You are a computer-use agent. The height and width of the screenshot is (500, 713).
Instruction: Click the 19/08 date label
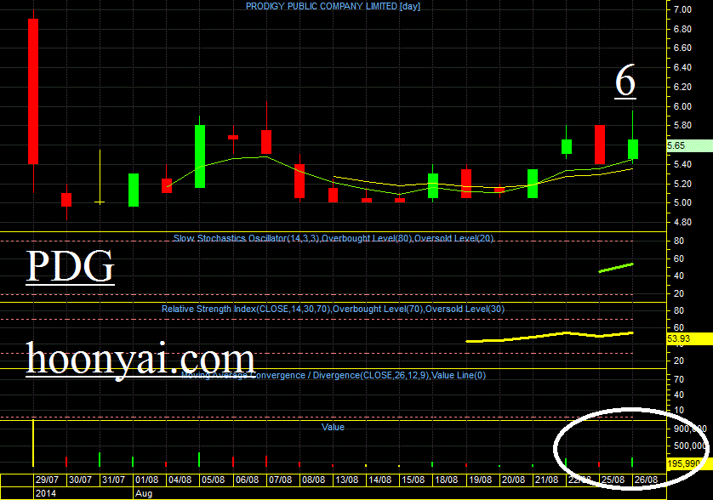[x=480, y=480]
